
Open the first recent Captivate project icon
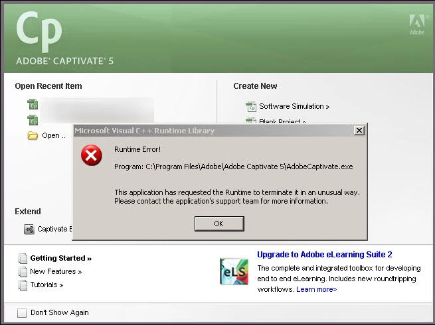[33, 104]
